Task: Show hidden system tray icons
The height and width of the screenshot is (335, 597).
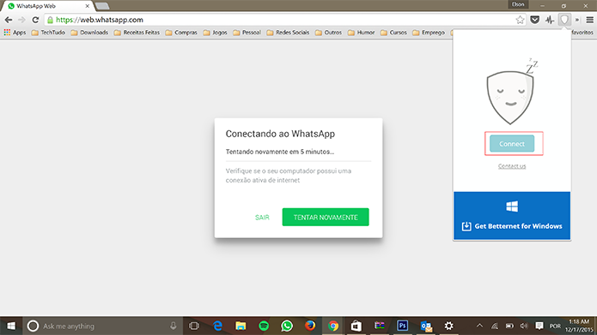Action: 479,326
